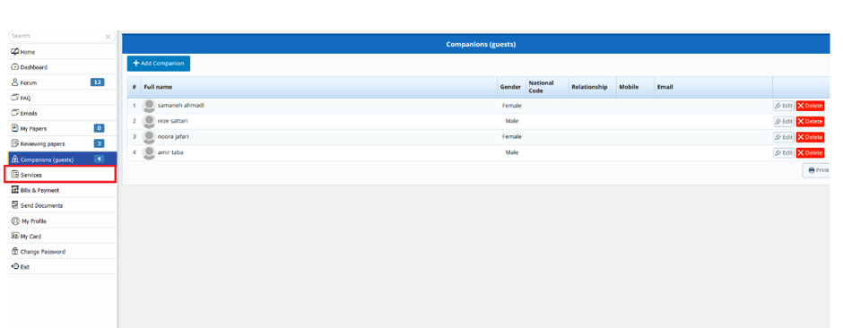The height and width of the screenshot is (328, 843).
Task: Click the Services icon in sidebar
Action: click(x=15, y=175)
